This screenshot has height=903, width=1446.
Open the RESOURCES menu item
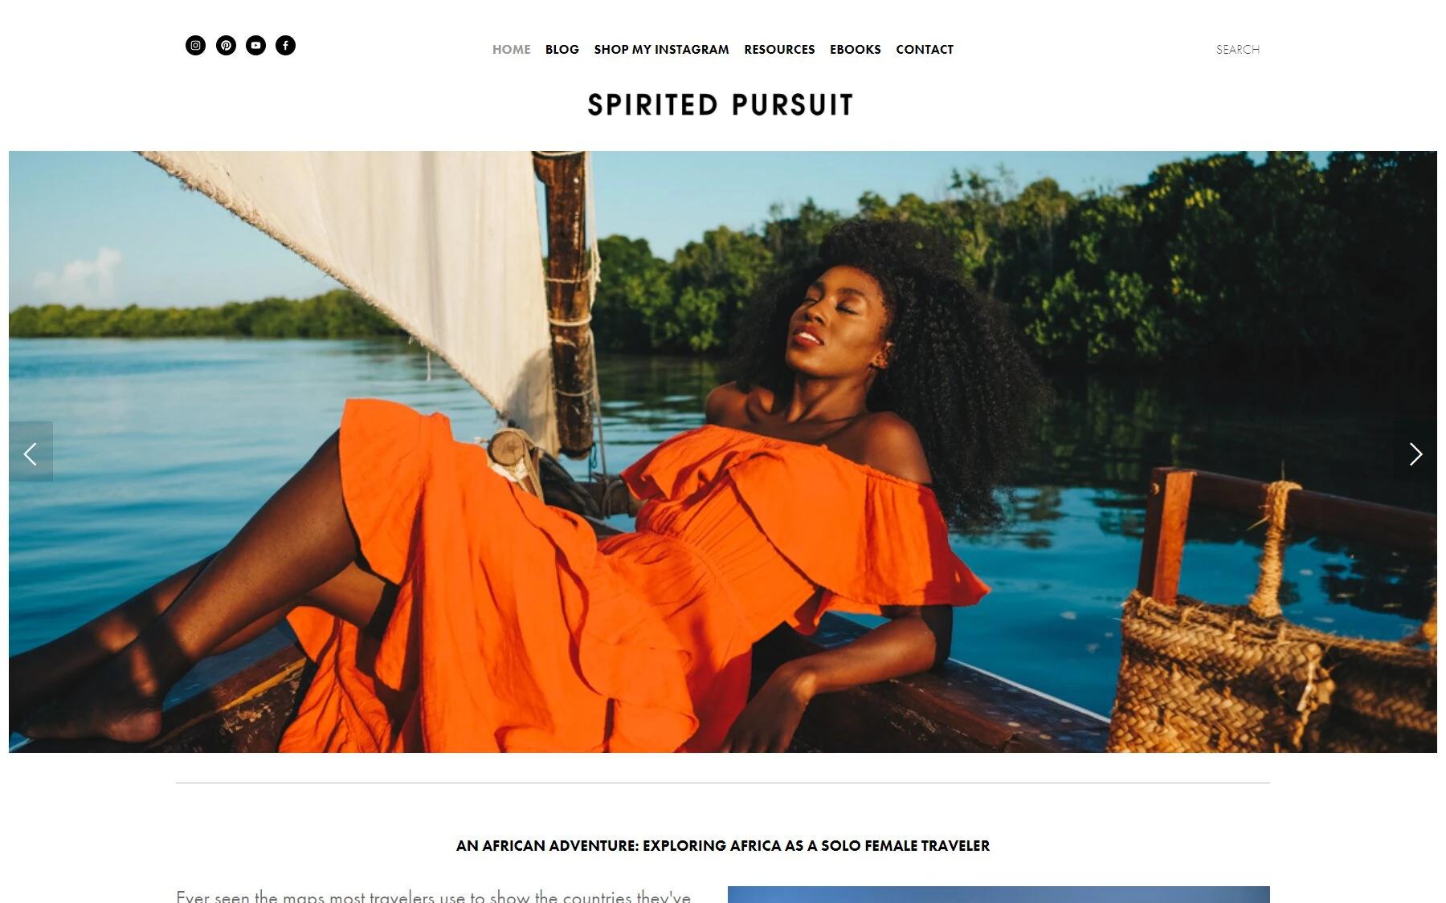click(x=779, y=49)
